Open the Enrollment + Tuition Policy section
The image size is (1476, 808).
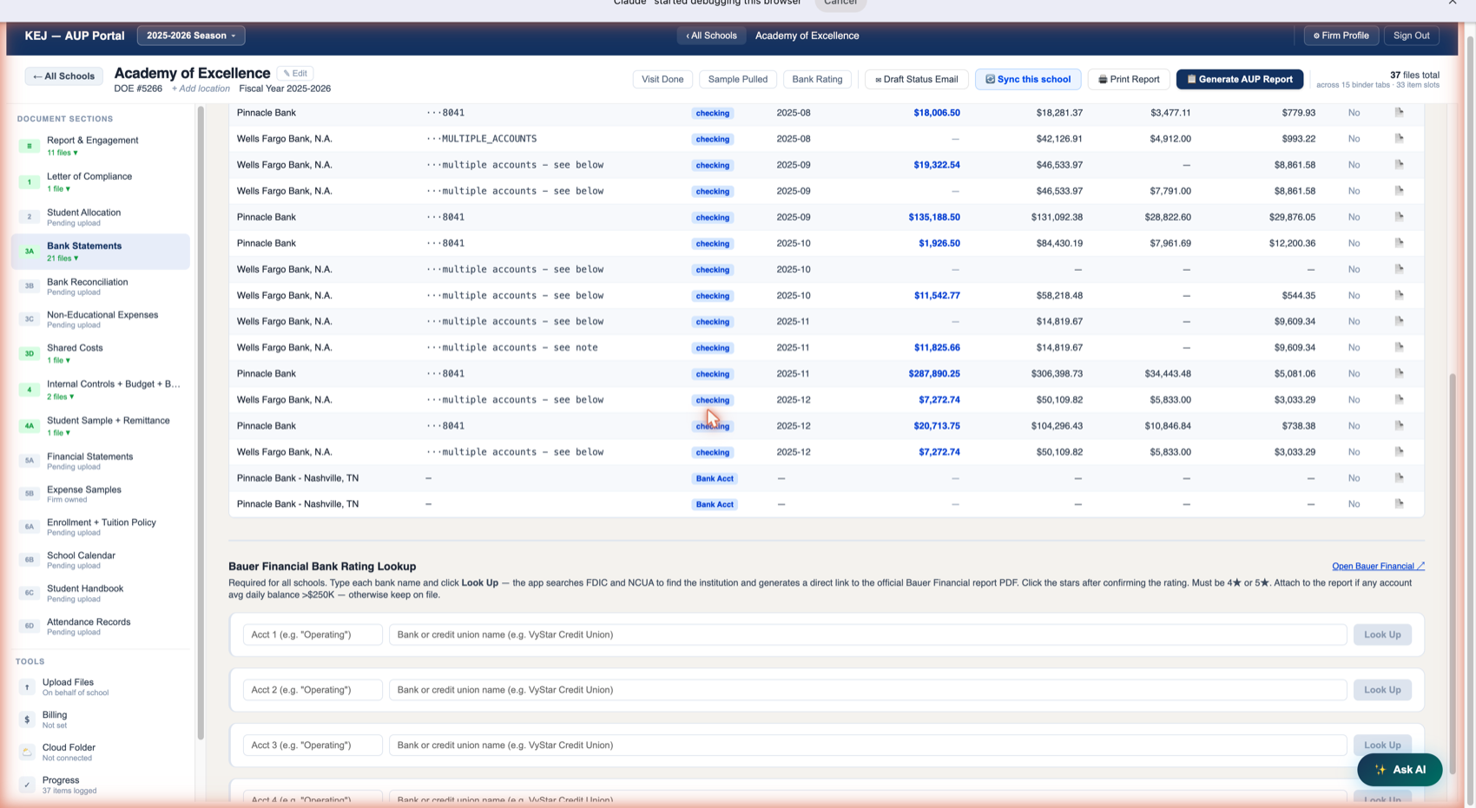pos(101,527)
